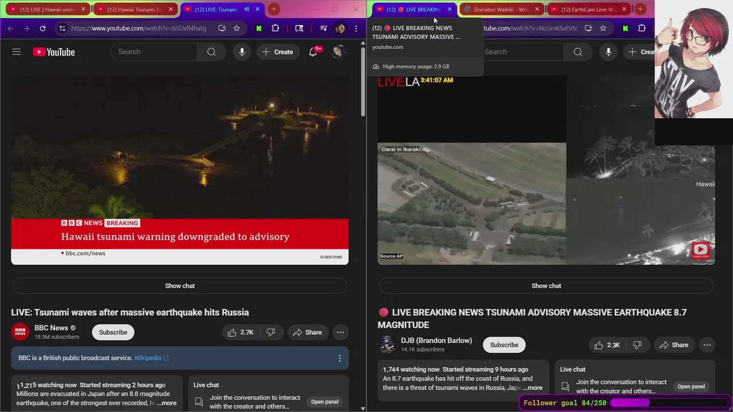Share the BBC News video
Viewport: 733px width, 412px height.
pos(308,332)
